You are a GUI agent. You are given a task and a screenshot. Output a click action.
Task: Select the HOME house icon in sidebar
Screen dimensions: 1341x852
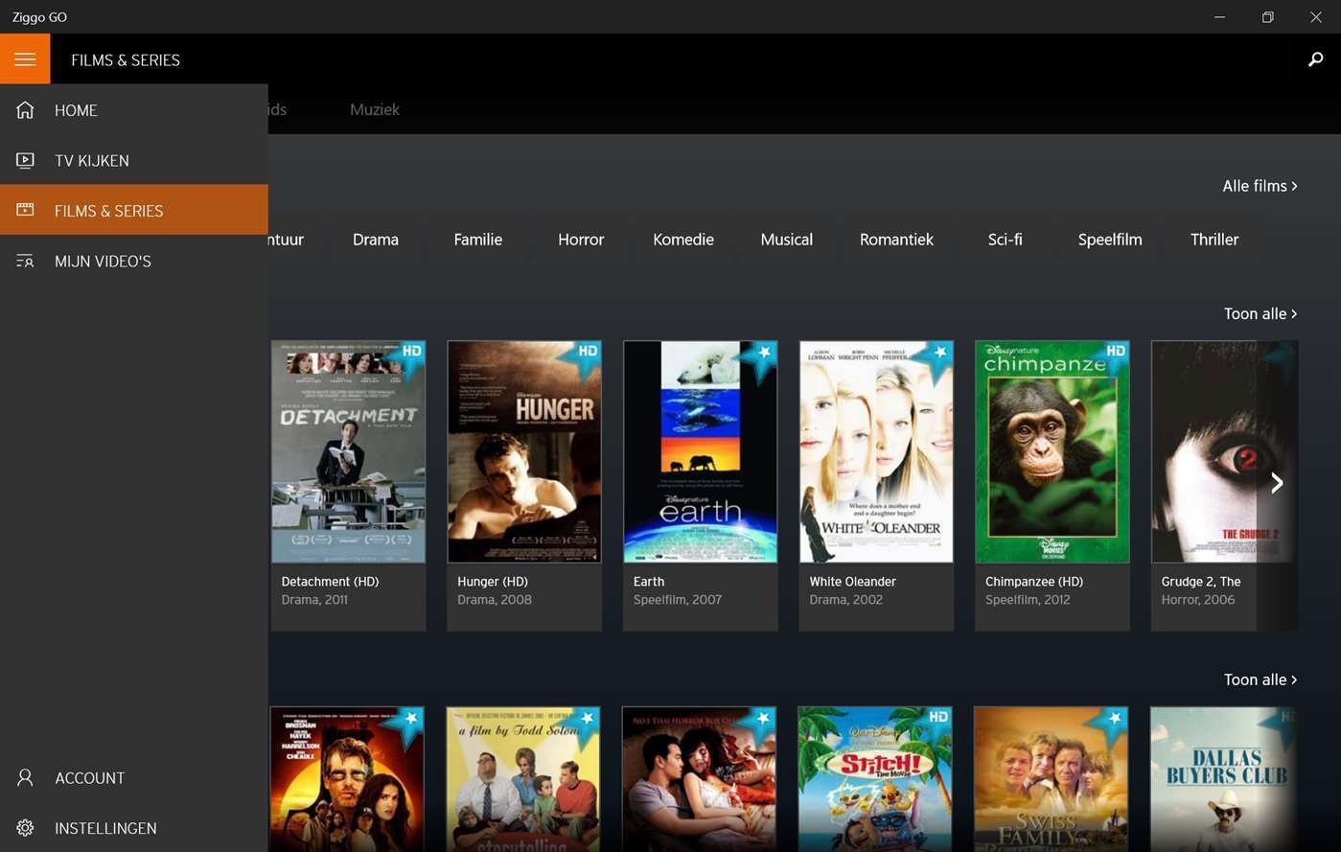coord(24,109)
